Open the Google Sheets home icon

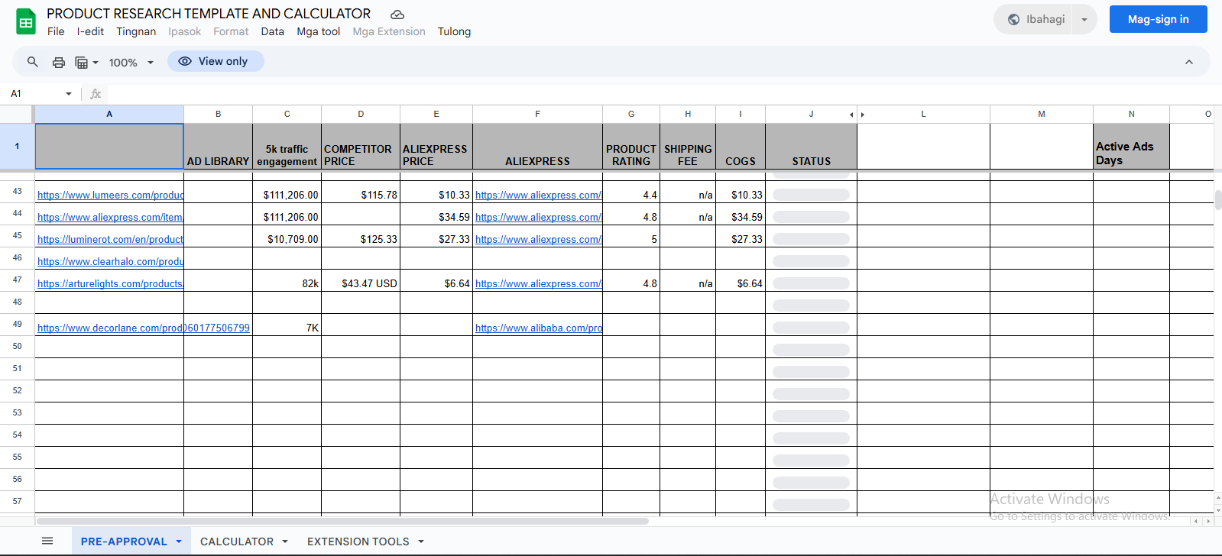click(26, 21)
